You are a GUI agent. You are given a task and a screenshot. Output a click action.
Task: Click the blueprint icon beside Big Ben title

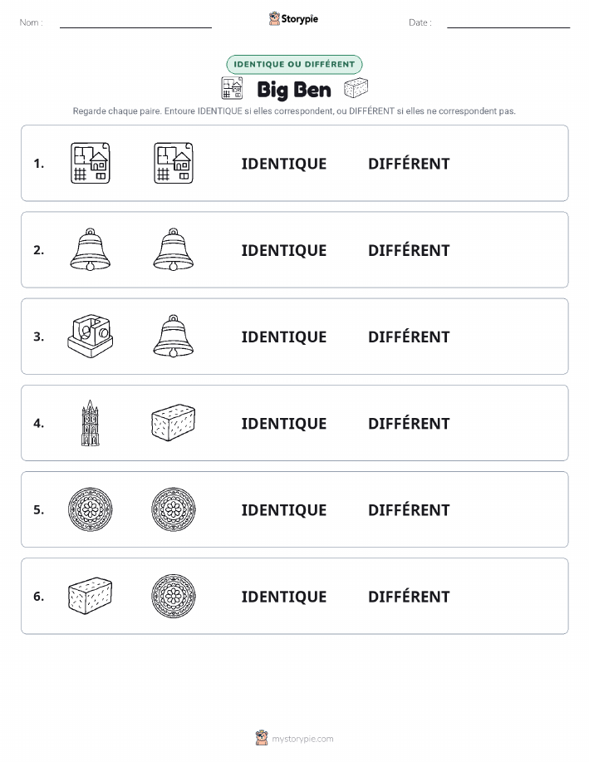tap(232, 88)
